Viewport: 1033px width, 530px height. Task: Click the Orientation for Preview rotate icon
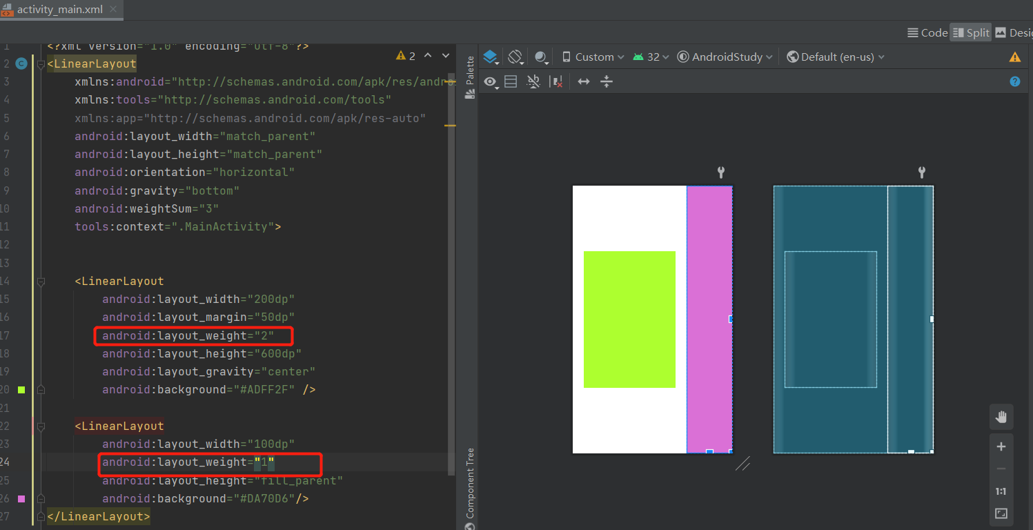click(x=515, y=57)
